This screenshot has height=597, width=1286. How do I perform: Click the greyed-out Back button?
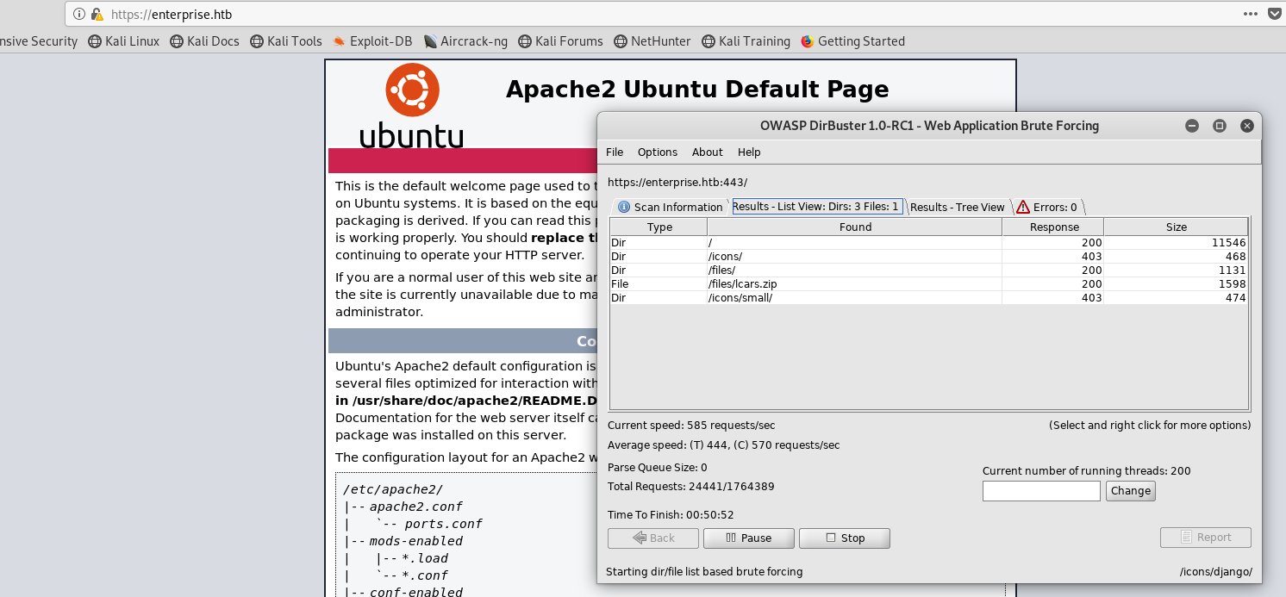click(653, 538)
